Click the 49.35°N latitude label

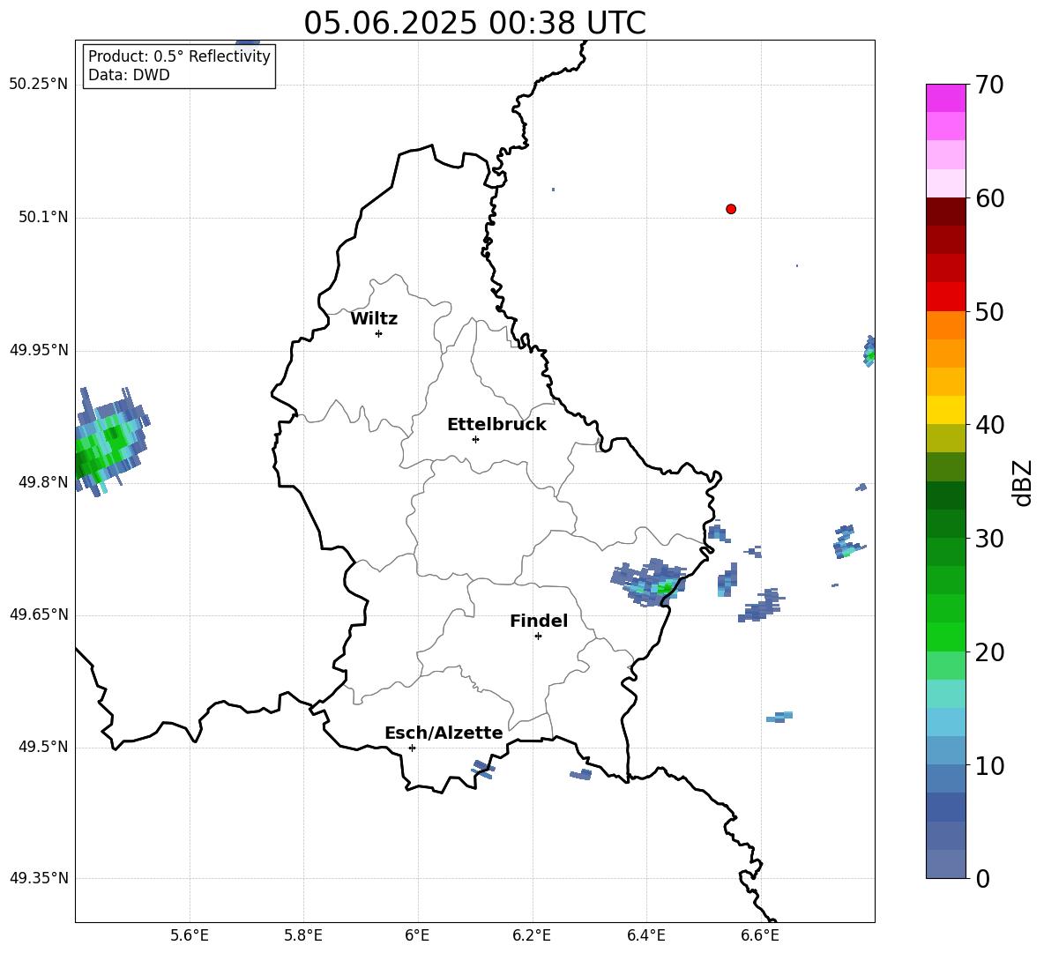tap(39, 878)
